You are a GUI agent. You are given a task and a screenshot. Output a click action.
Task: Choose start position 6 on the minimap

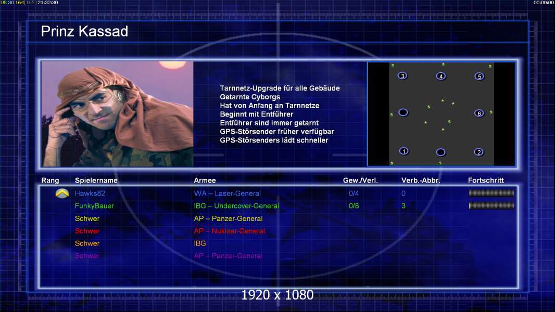pyautogui.click(x=479, y=113)
